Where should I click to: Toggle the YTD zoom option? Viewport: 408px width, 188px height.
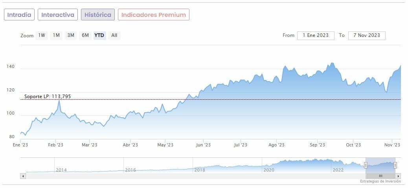(x=99, y=35)
